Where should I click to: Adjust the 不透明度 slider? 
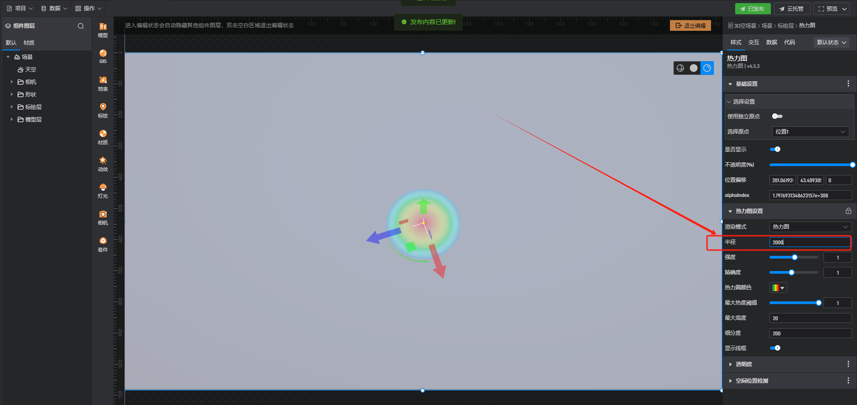811,165
